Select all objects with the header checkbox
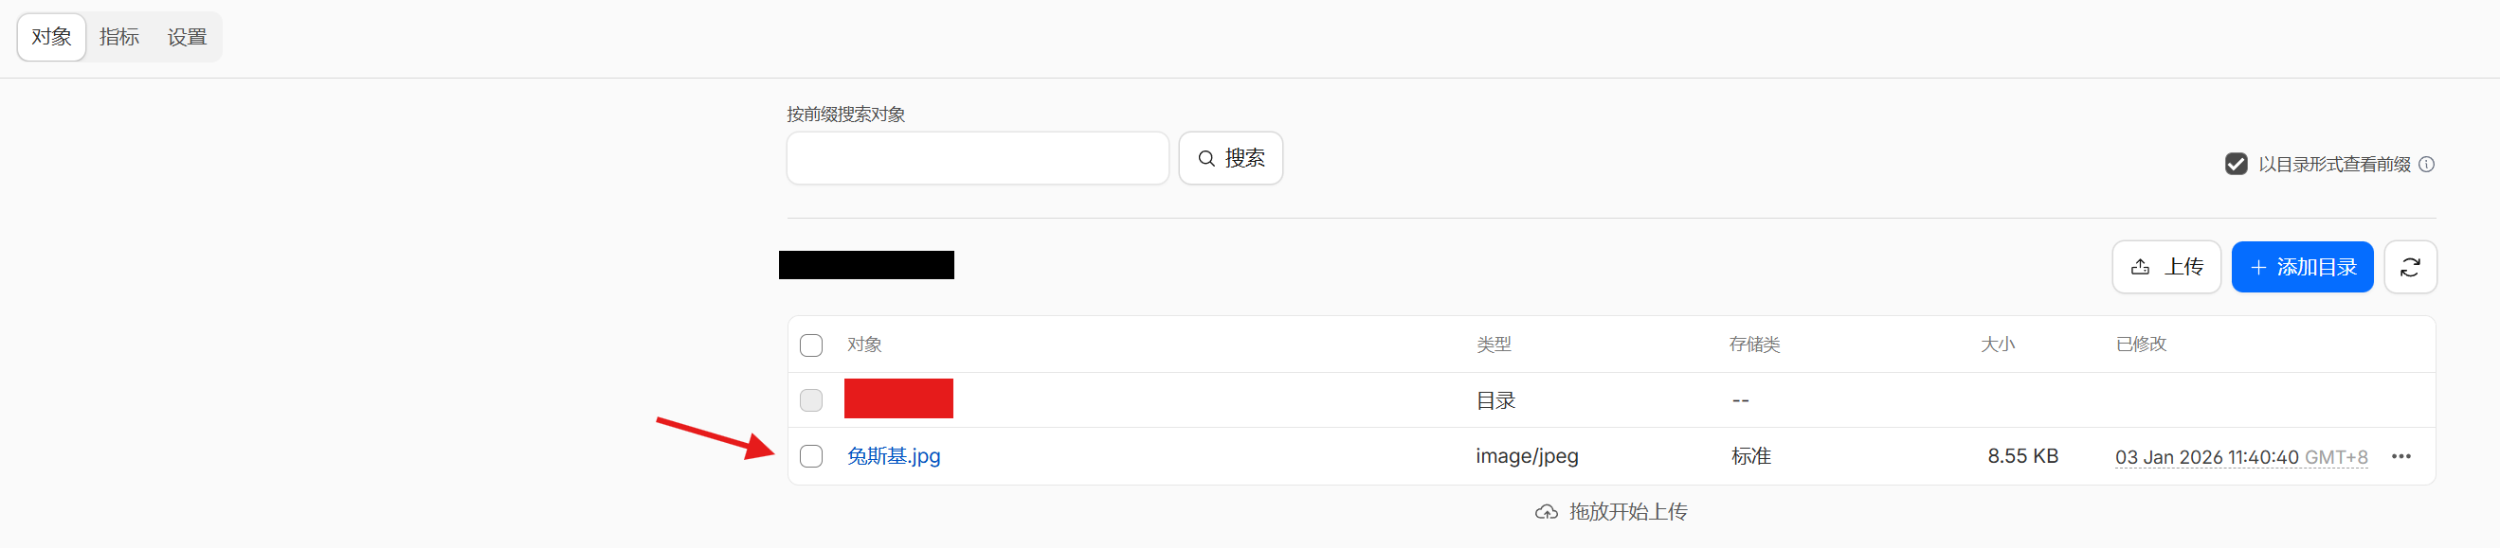 (x=811, y=345)
